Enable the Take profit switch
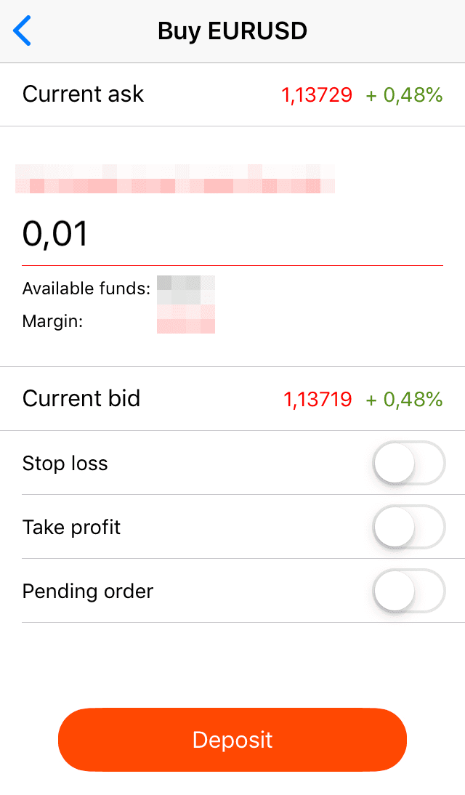465x795 pixels. (x=408, y=527)
